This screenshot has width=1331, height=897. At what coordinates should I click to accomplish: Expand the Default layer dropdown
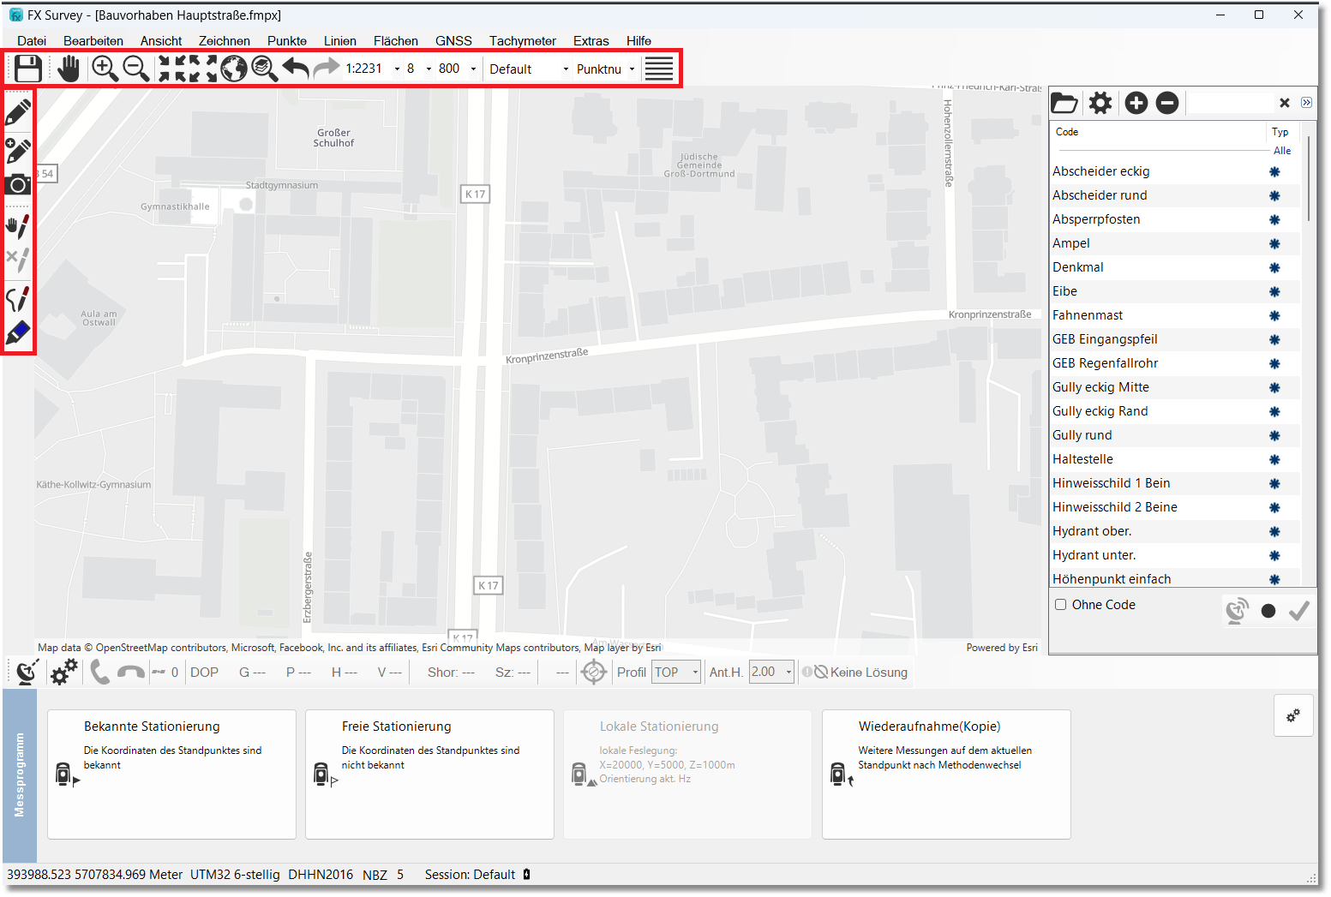pos(566,69)
